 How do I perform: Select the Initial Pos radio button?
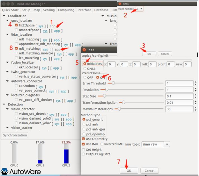(x=85, y=64)
